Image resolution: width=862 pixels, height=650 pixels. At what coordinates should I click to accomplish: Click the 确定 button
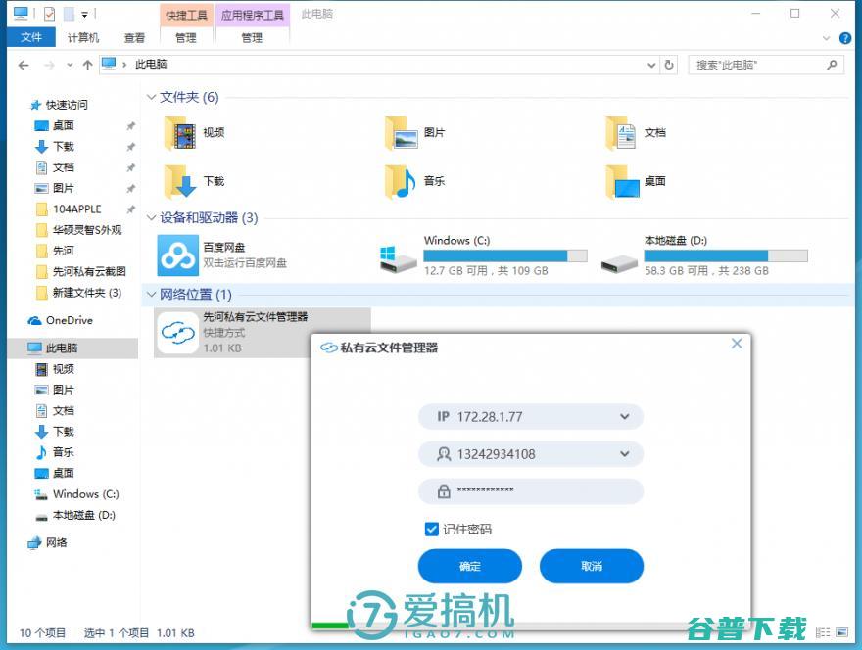tap(470, 566)
